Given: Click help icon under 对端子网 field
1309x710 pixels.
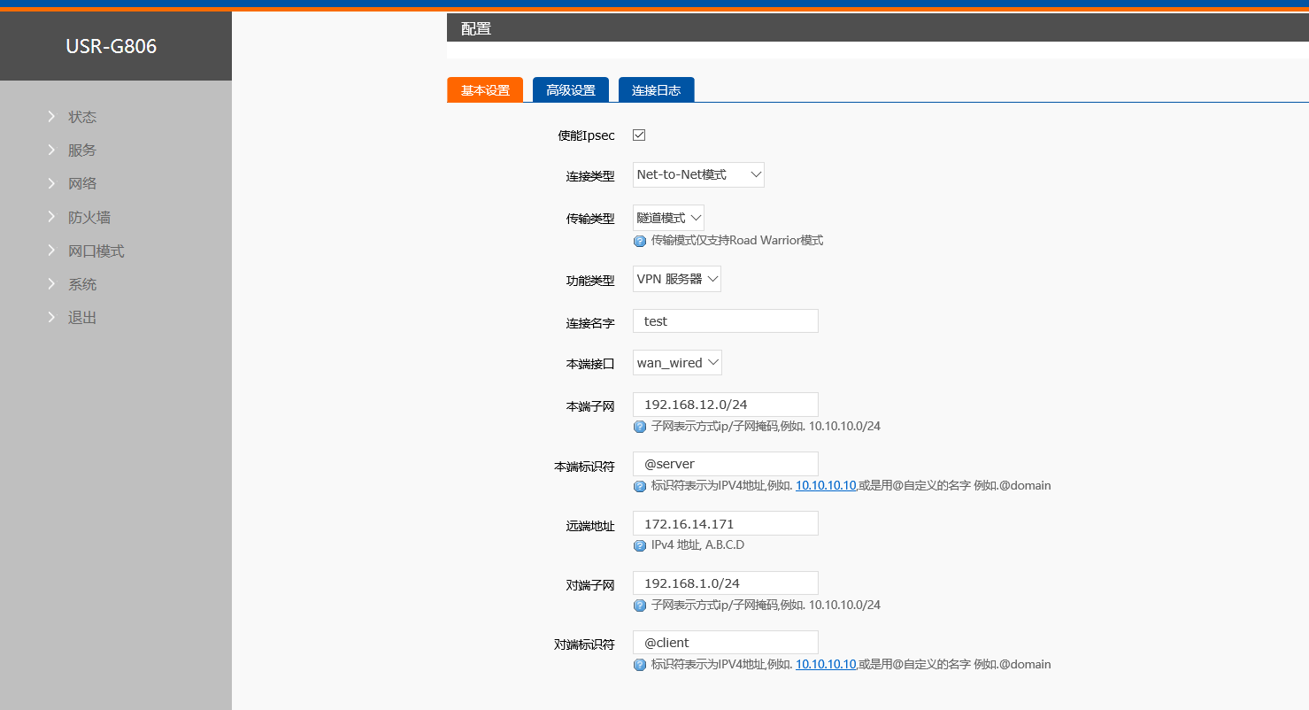Looking at the screenshot, I should (x=640, y=606).
